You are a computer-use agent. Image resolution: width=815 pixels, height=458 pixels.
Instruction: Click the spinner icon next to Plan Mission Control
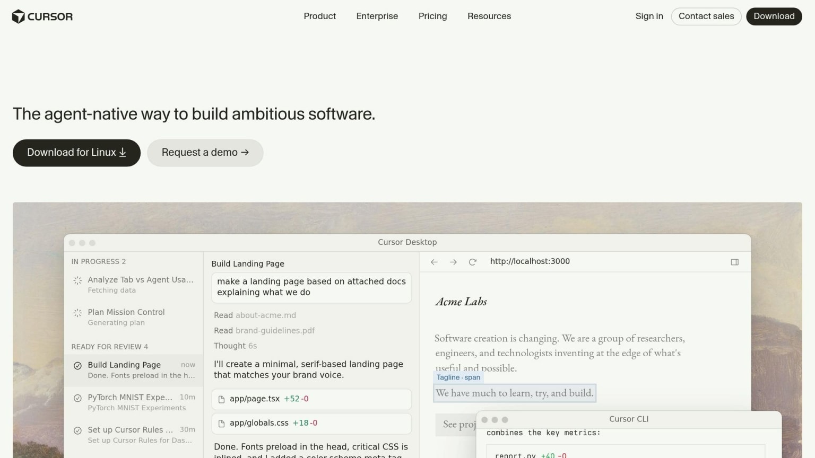77,313
